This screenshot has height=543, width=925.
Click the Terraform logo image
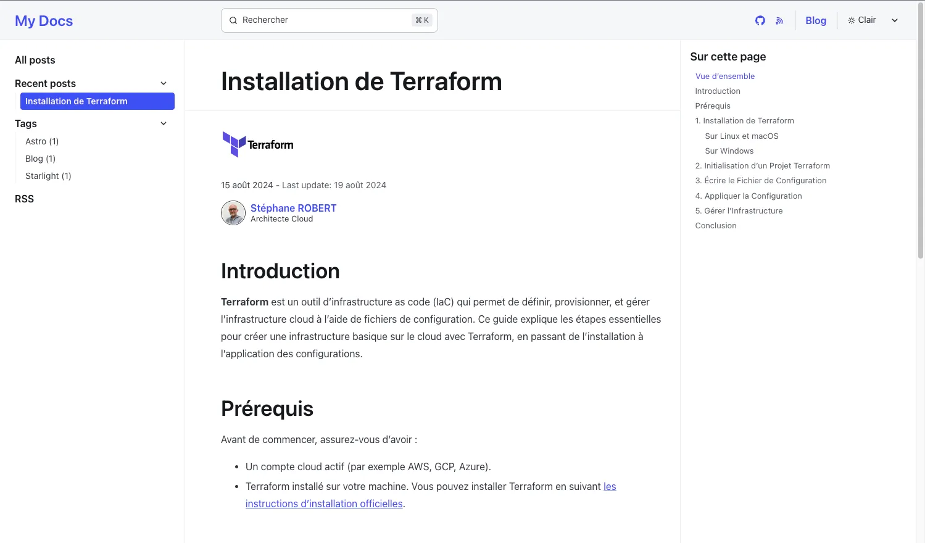258,144
